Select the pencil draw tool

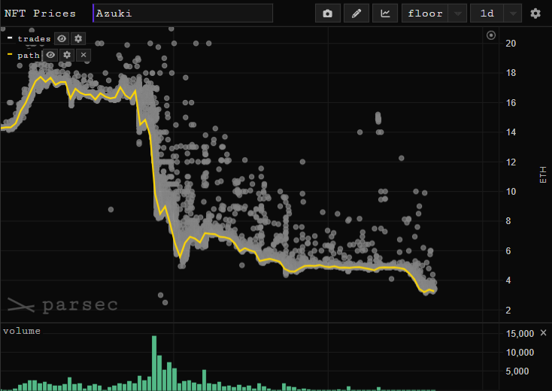[x=356, y=14]
